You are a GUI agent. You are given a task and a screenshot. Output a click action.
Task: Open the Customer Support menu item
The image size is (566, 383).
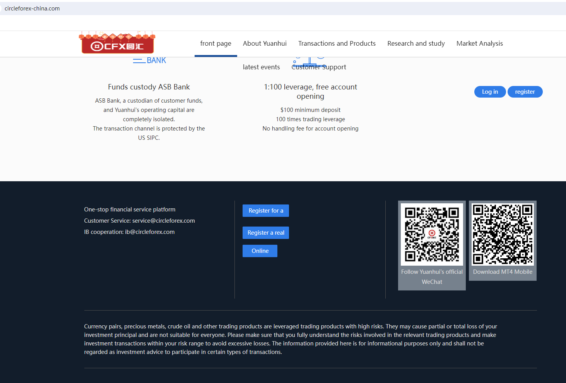click(x=319, y=67)
